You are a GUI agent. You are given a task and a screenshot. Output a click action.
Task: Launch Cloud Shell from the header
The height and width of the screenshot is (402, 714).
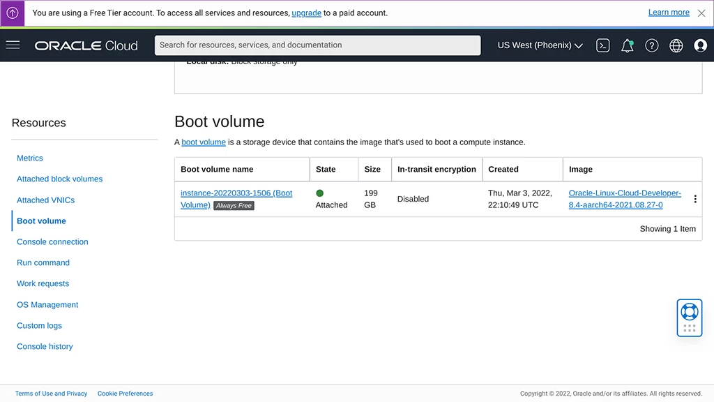coord(603,45)
